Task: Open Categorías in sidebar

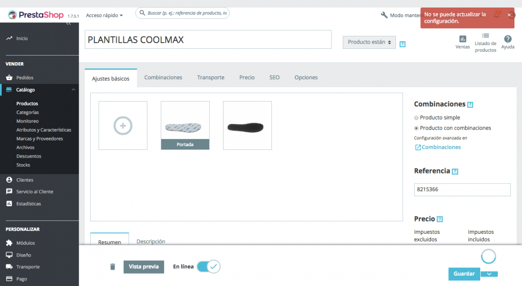Action: (x=28, y=112)
